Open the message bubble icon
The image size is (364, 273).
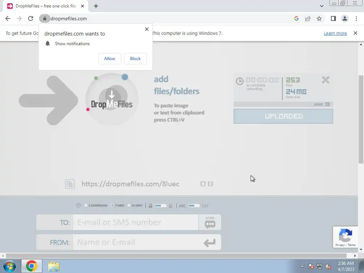pyautogui.click(x=210, y=224)
